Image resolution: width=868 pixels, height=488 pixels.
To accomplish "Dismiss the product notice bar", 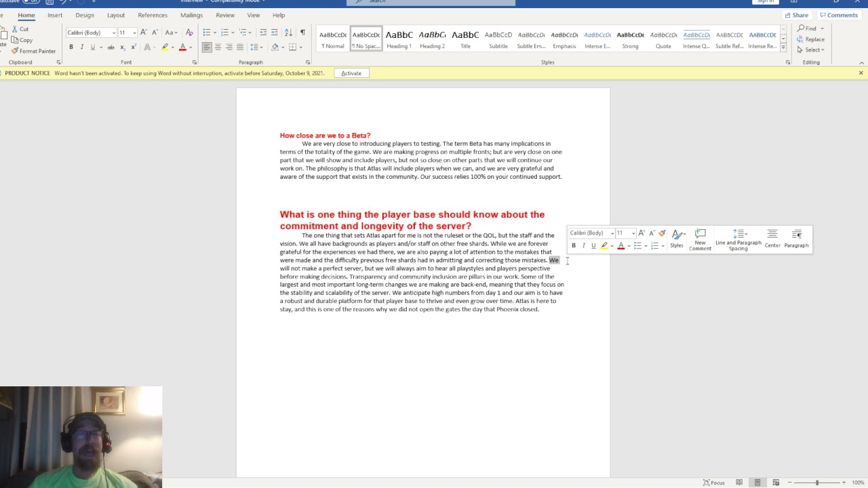I will pyautogui.click(x=861, y=73).
